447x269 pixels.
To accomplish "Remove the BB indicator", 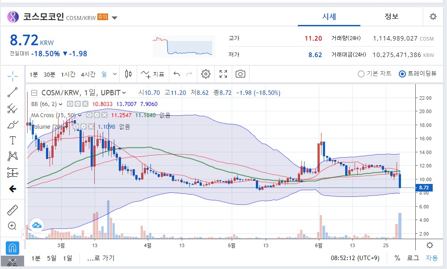I will (85, 104).
